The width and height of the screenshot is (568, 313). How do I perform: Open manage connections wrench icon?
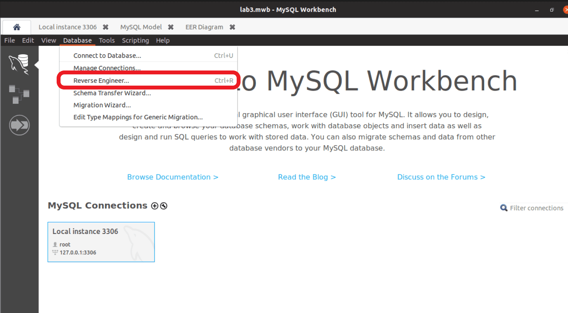[164, 206]
